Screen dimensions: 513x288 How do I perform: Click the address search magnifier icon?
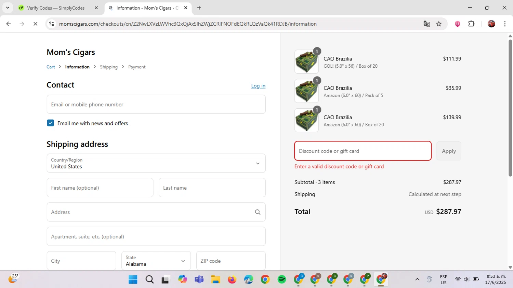pos(258,212)
